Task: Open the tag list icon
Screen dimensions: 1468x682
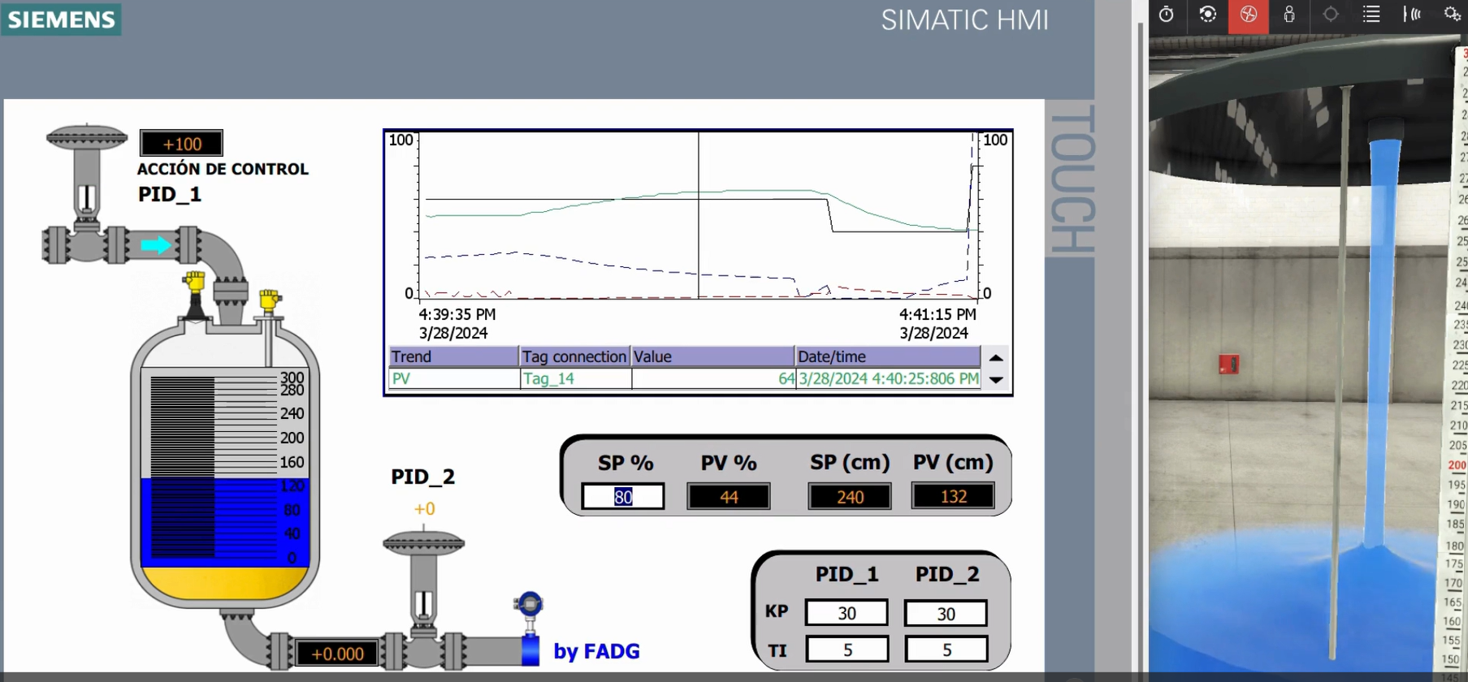Action: pos(1371,15)
